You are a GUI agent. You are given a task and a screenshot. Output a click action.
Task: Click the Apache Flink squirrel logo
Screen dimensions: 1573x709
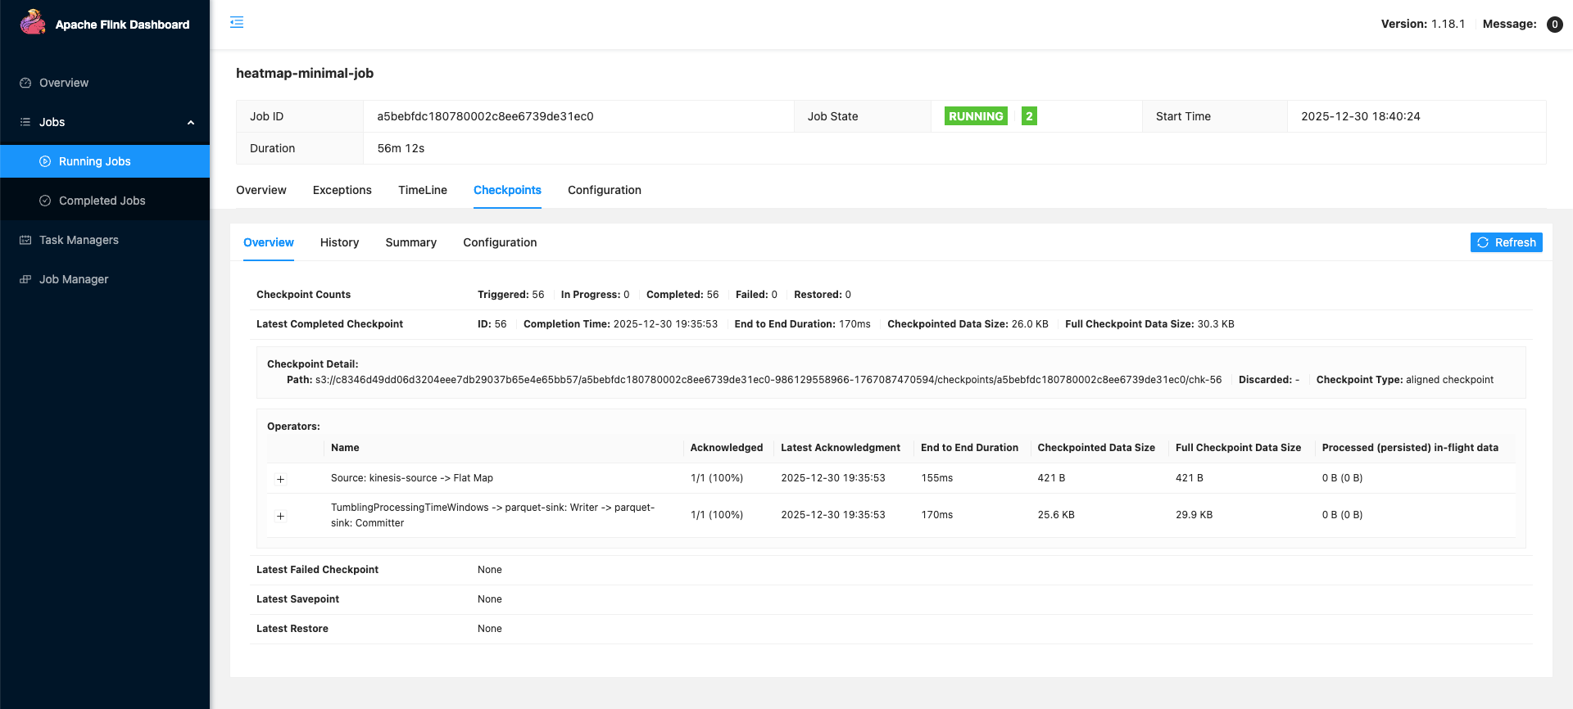(33, 22)
